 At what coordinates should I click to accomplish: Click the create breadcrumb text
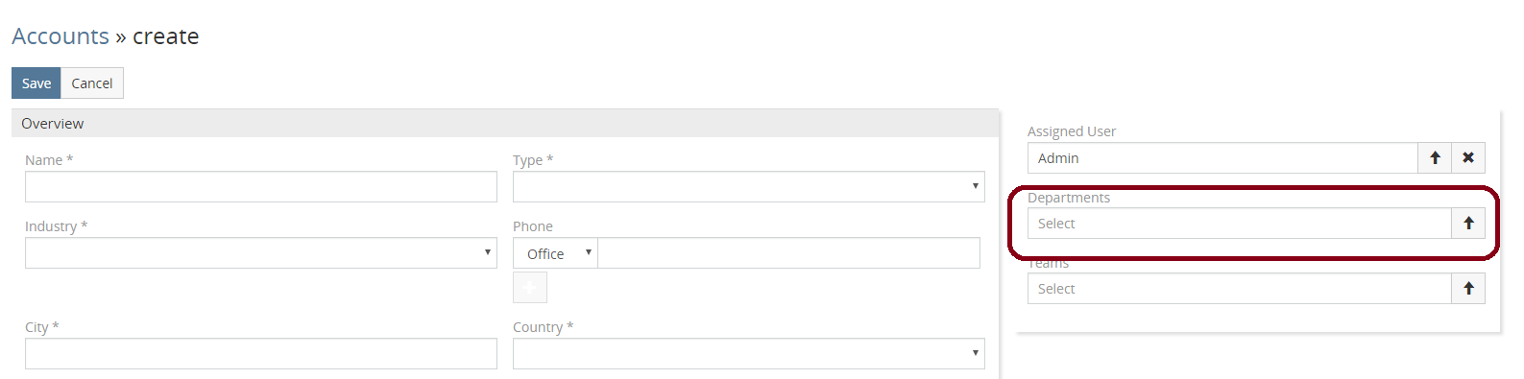[166, 36]
